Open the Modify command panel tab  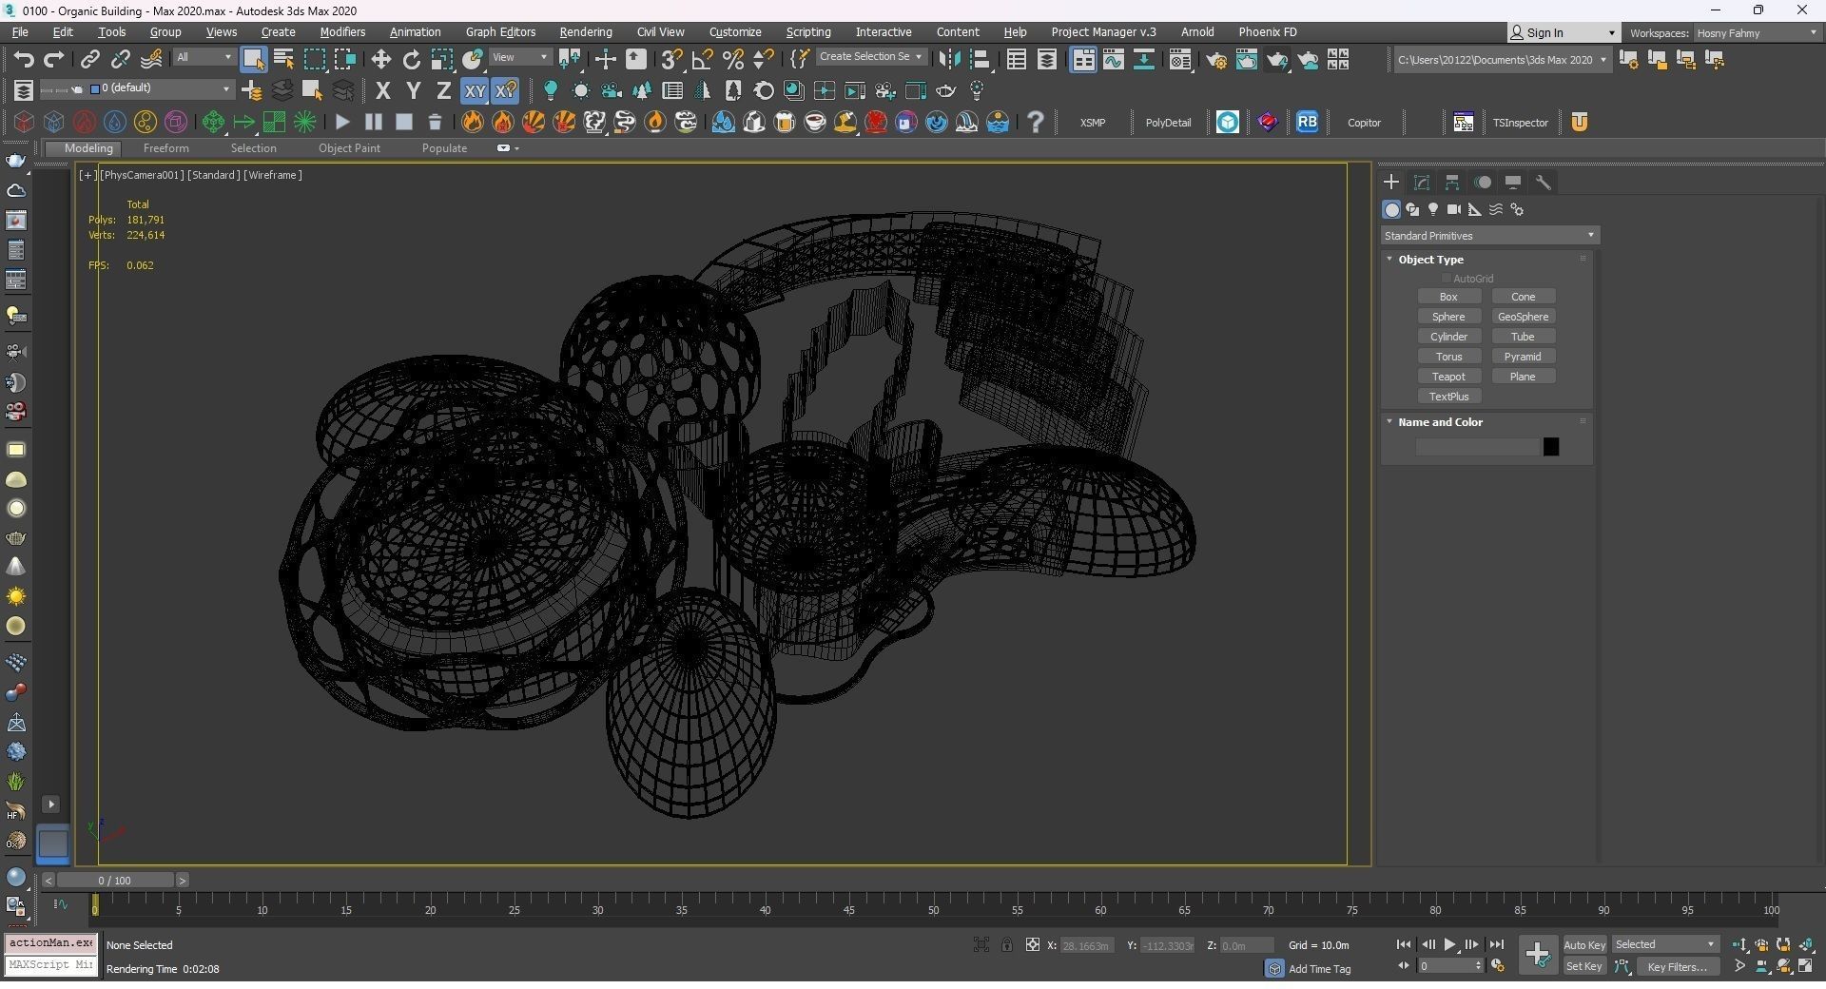[1422, 183]
